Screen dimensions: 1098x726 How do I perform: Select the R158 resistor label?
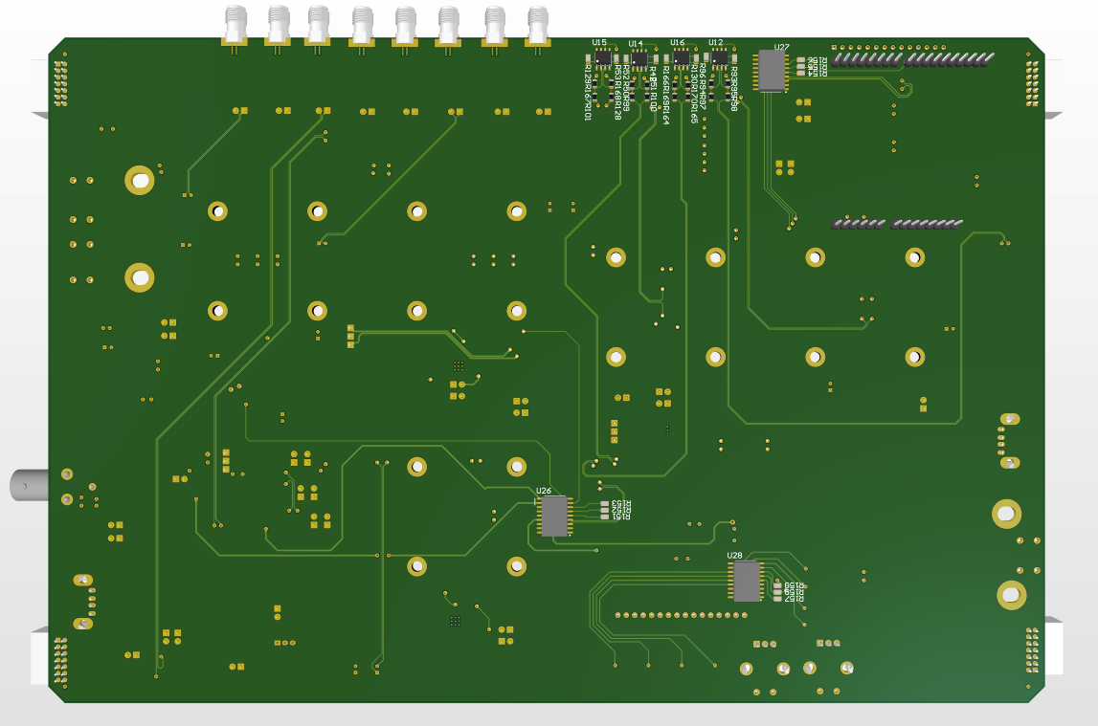(795, 592)
